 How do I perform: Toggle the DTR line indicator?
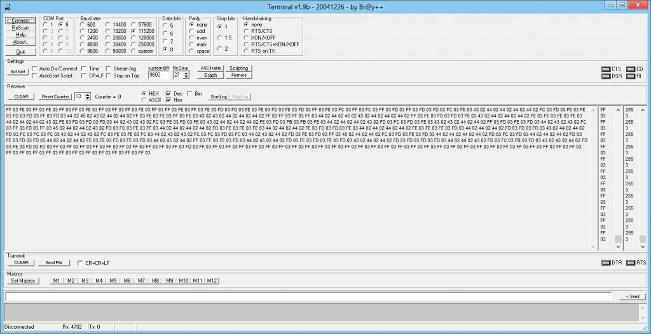pyautogui.click(x=606, y=262)
